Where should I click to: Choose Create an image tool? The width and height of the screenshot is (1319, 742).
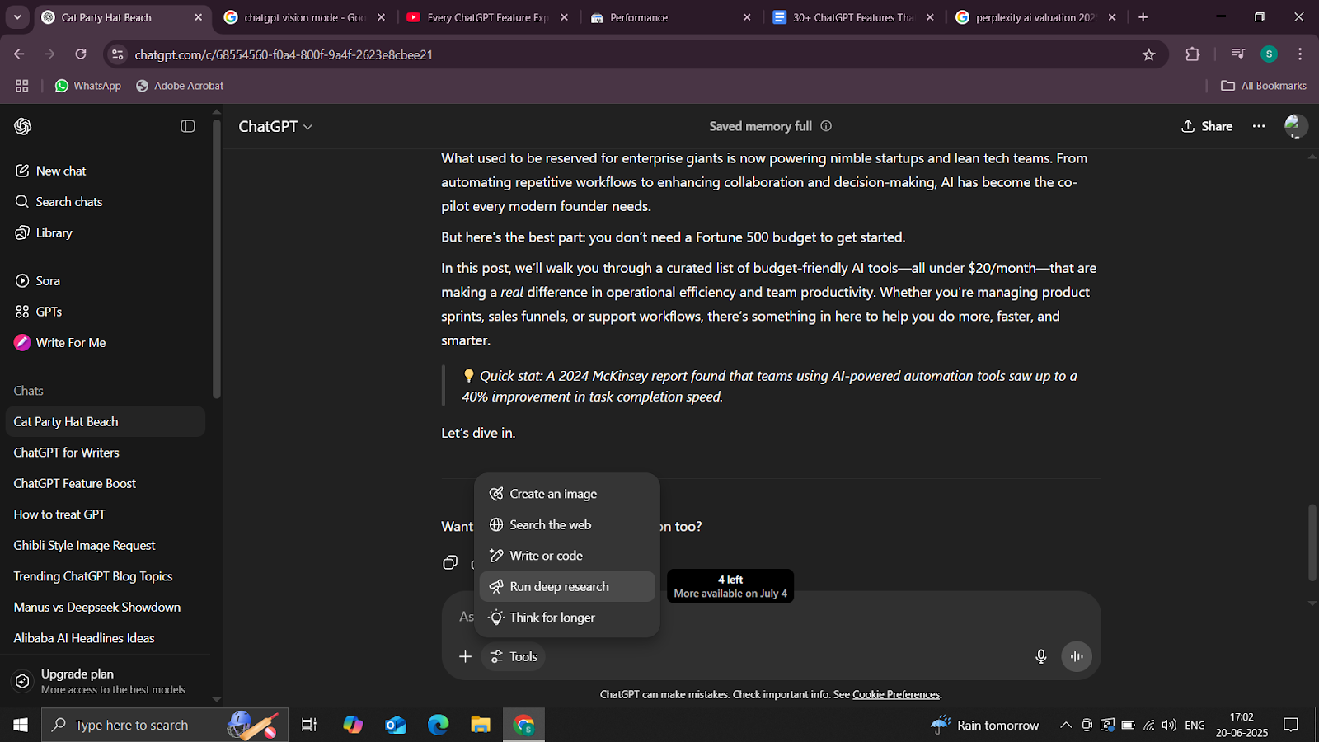click(567, 494)
